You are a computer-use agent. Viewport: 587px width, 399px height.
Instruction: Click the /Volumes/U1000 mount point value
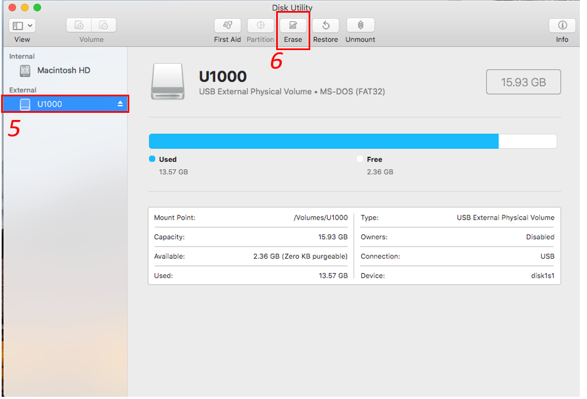pos(320,218)
